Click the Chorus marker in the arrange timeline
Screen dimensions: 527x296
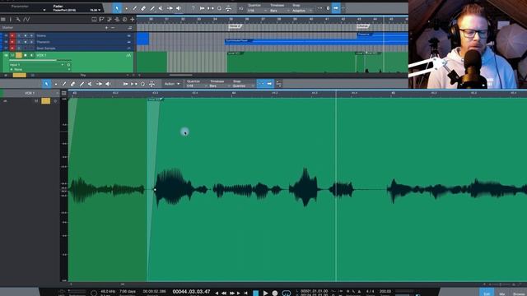point(363,26)
